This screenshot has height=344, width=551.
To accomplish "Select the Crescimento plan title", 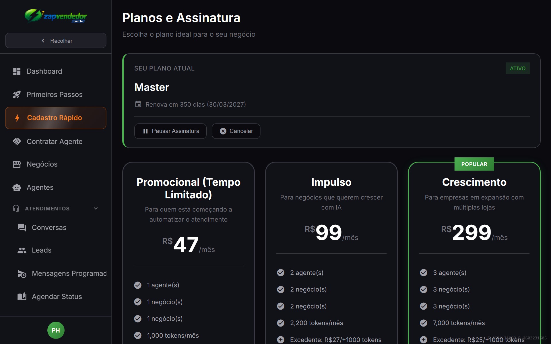I will pos(474,182).
